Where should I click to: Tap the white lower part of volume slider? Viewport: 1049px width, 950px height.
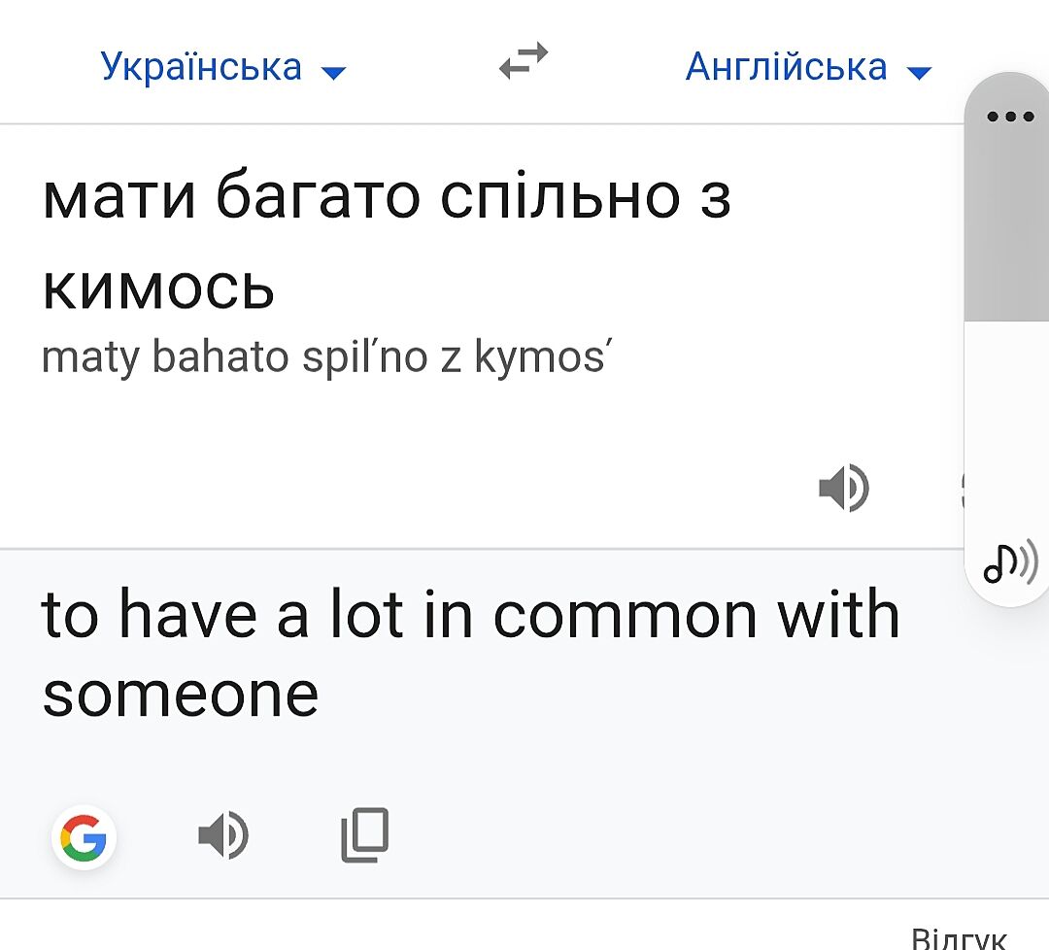pyautogui.click(x=1008, y=427)
